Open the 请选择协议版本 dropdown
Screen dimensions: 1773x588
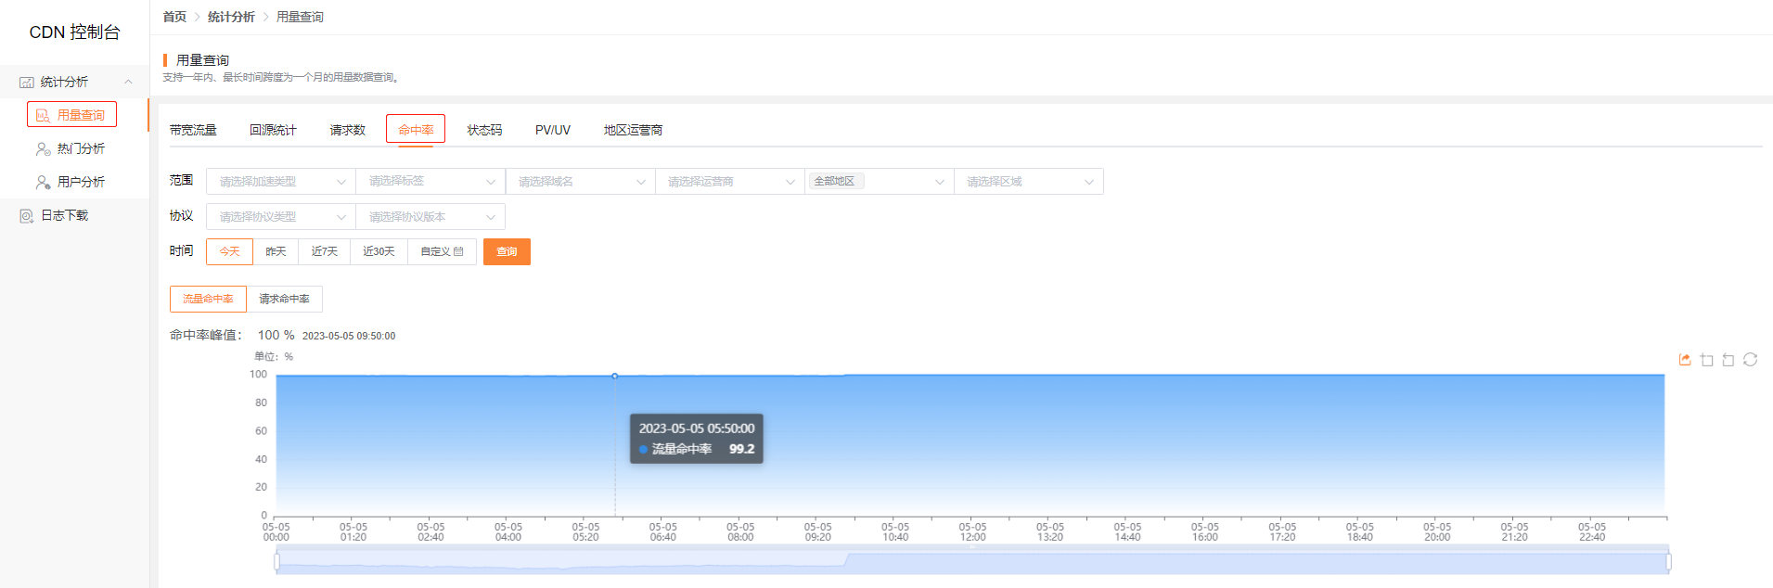tap(430, 217)
